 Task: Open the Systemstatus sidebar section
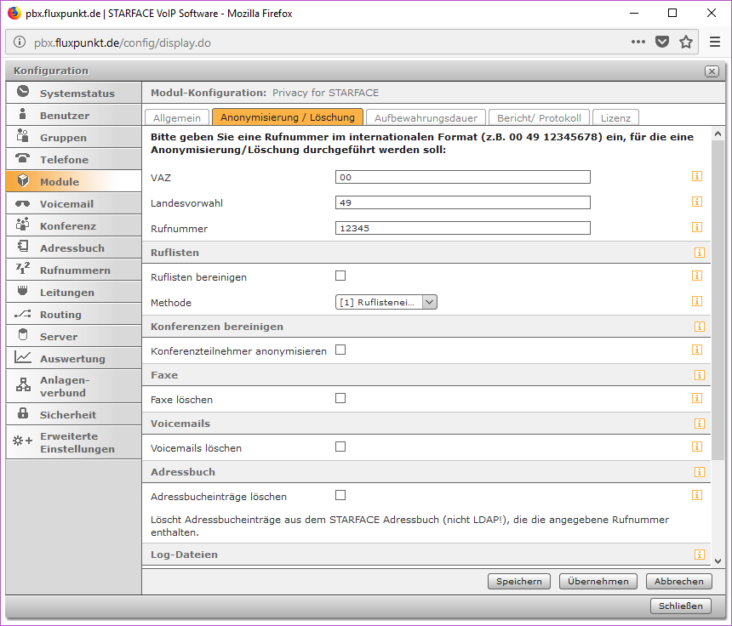click(74, 93)
